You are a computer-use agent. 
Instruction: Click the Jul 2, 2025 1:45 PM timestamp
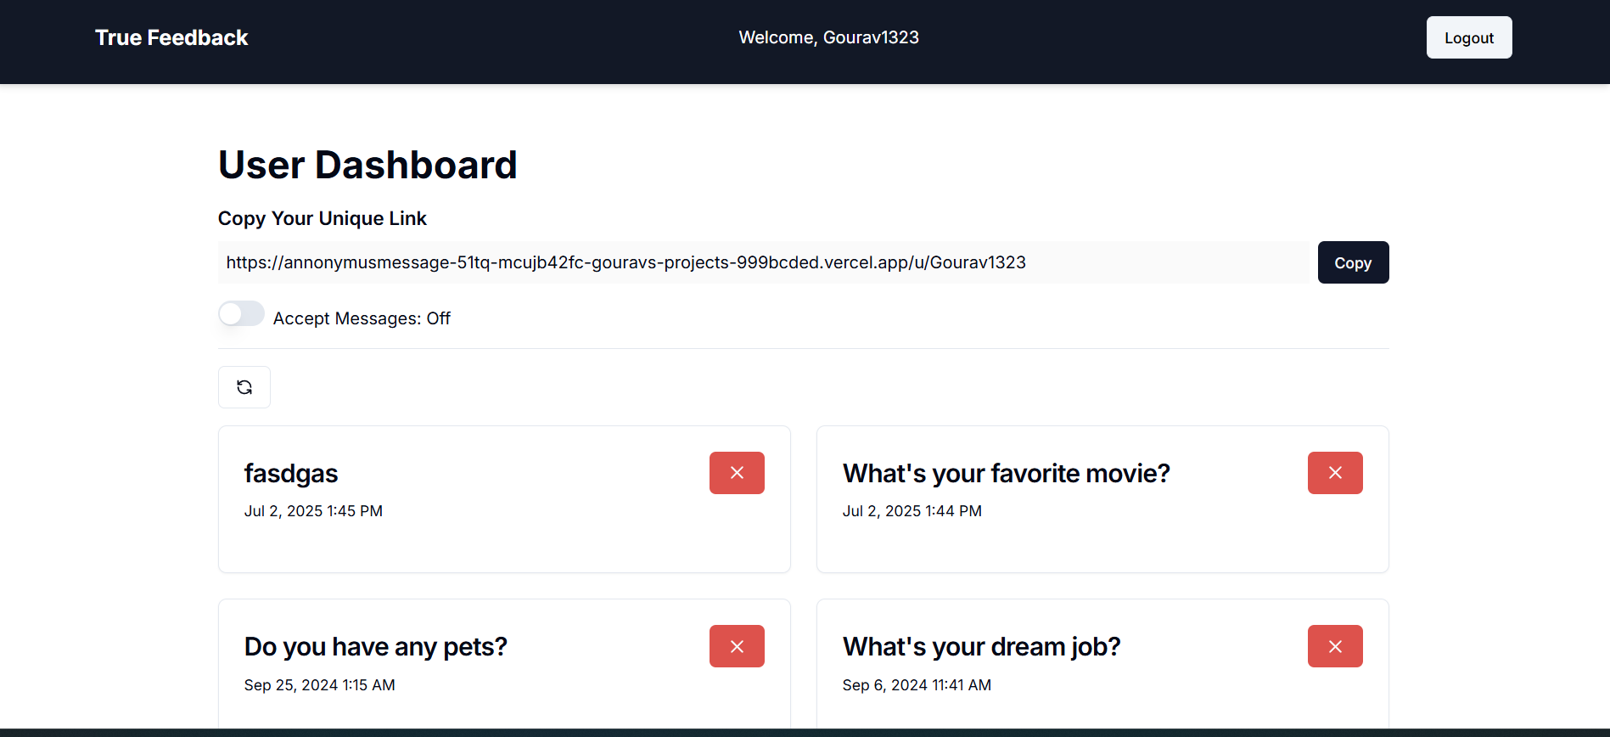coord(313,511)
